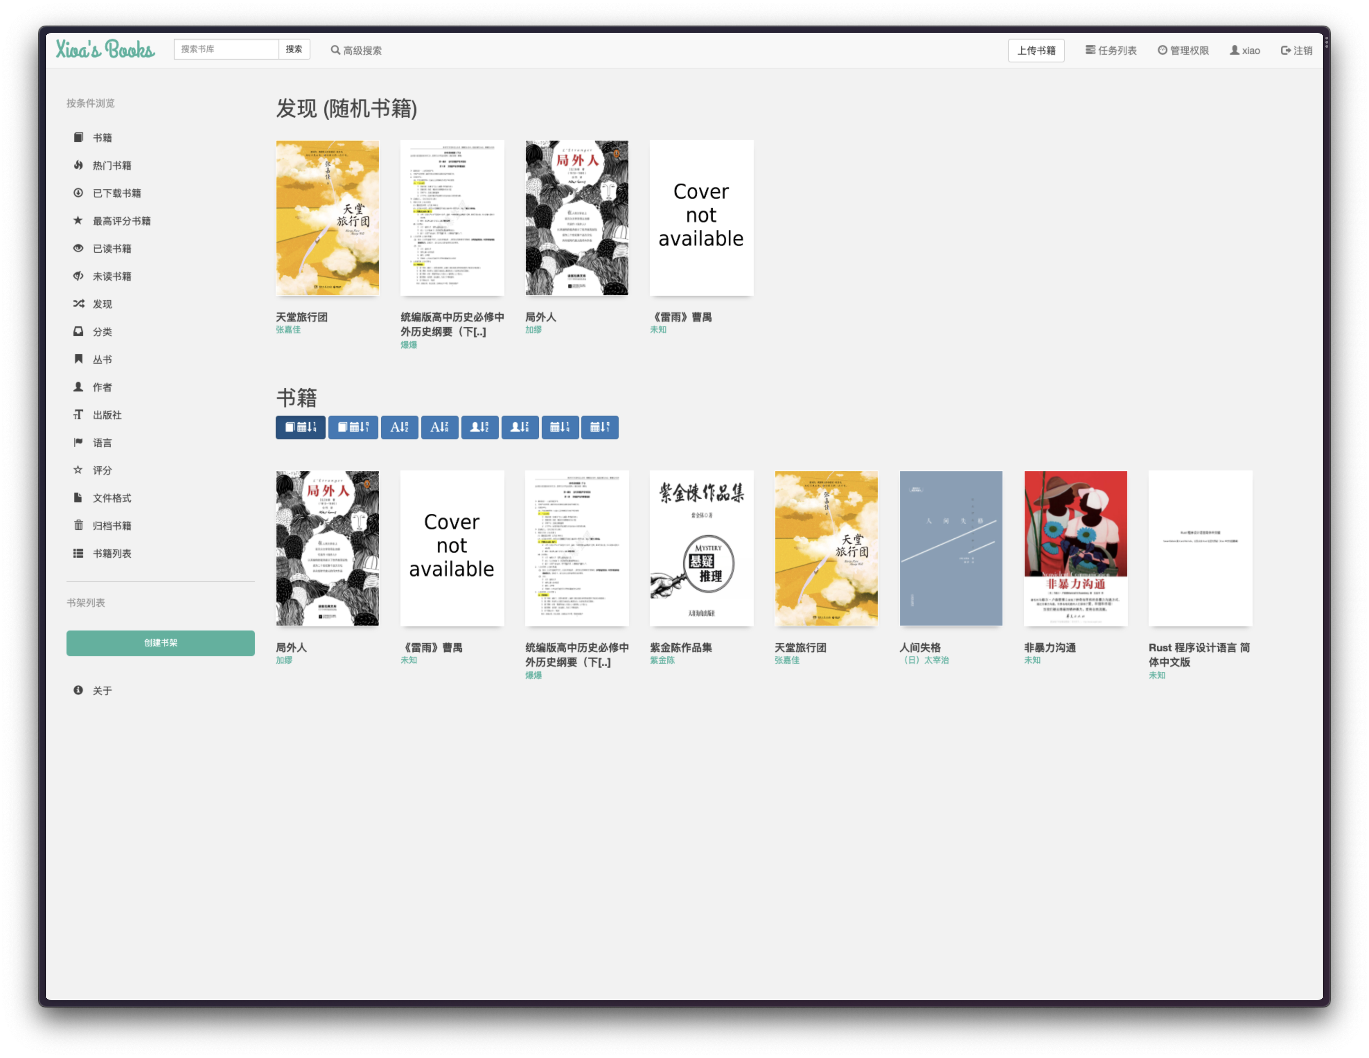
Task: Click the 上传书籍 upload button
Action: pos(1035,51)
